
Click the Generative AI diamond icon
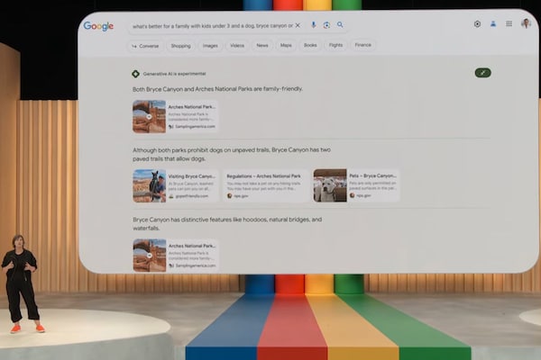pyautogui.click(x=135, y=74)
